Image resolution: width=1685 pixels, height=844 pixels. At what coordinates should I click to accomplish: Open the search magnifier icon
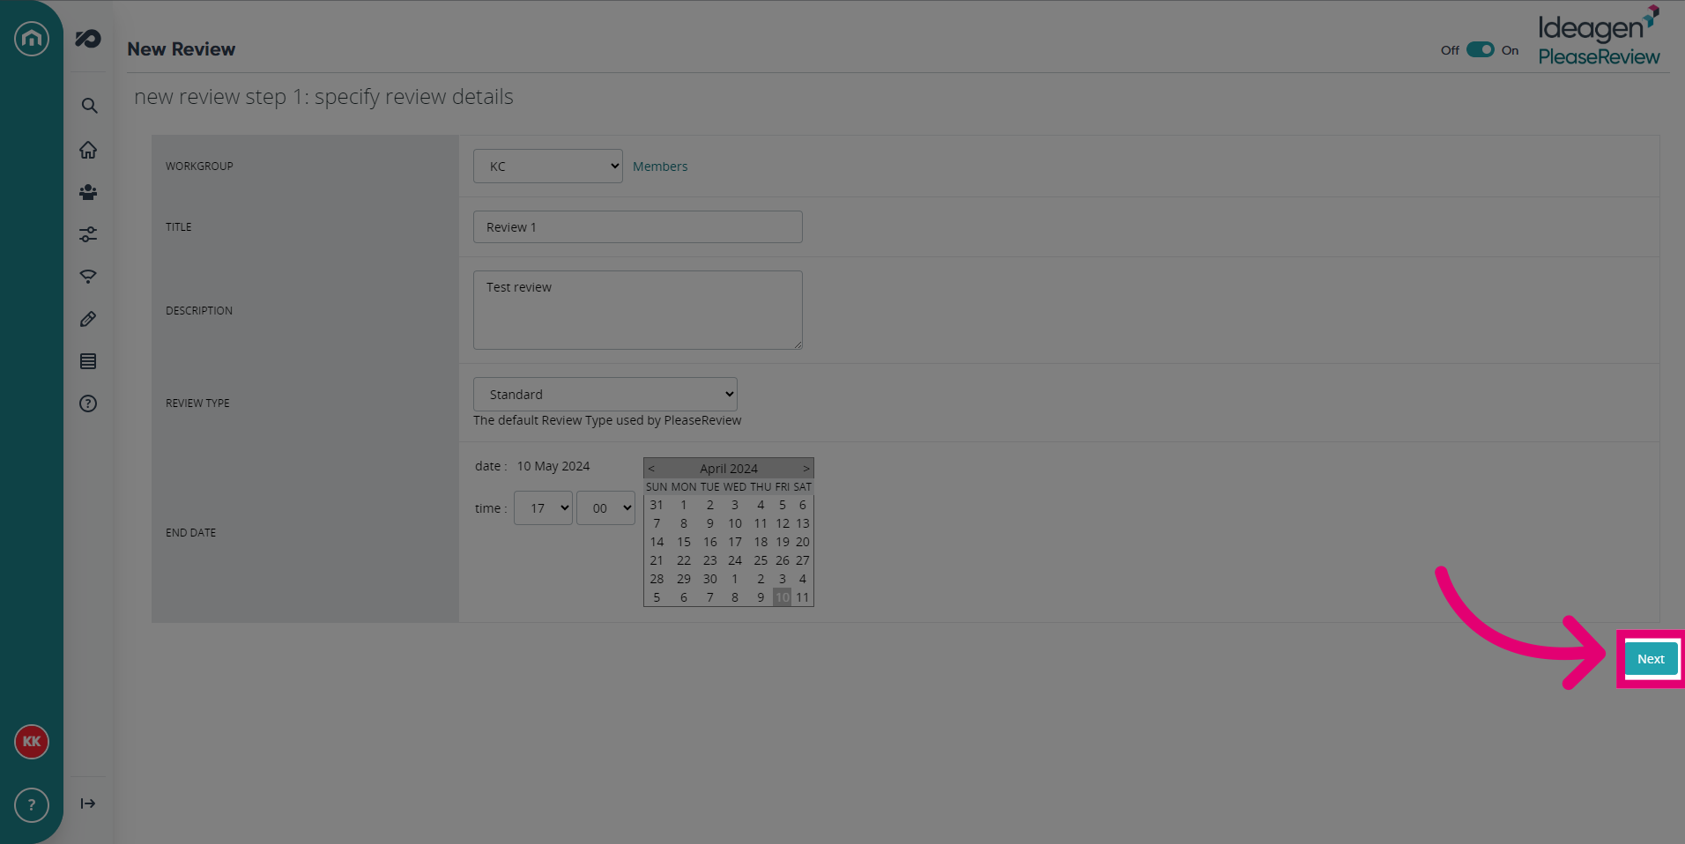[89, 106]
